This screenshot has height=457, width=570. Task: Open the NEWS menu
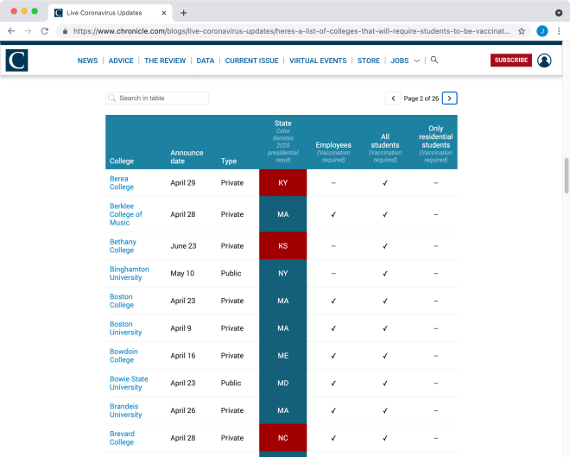click(87, 60)
